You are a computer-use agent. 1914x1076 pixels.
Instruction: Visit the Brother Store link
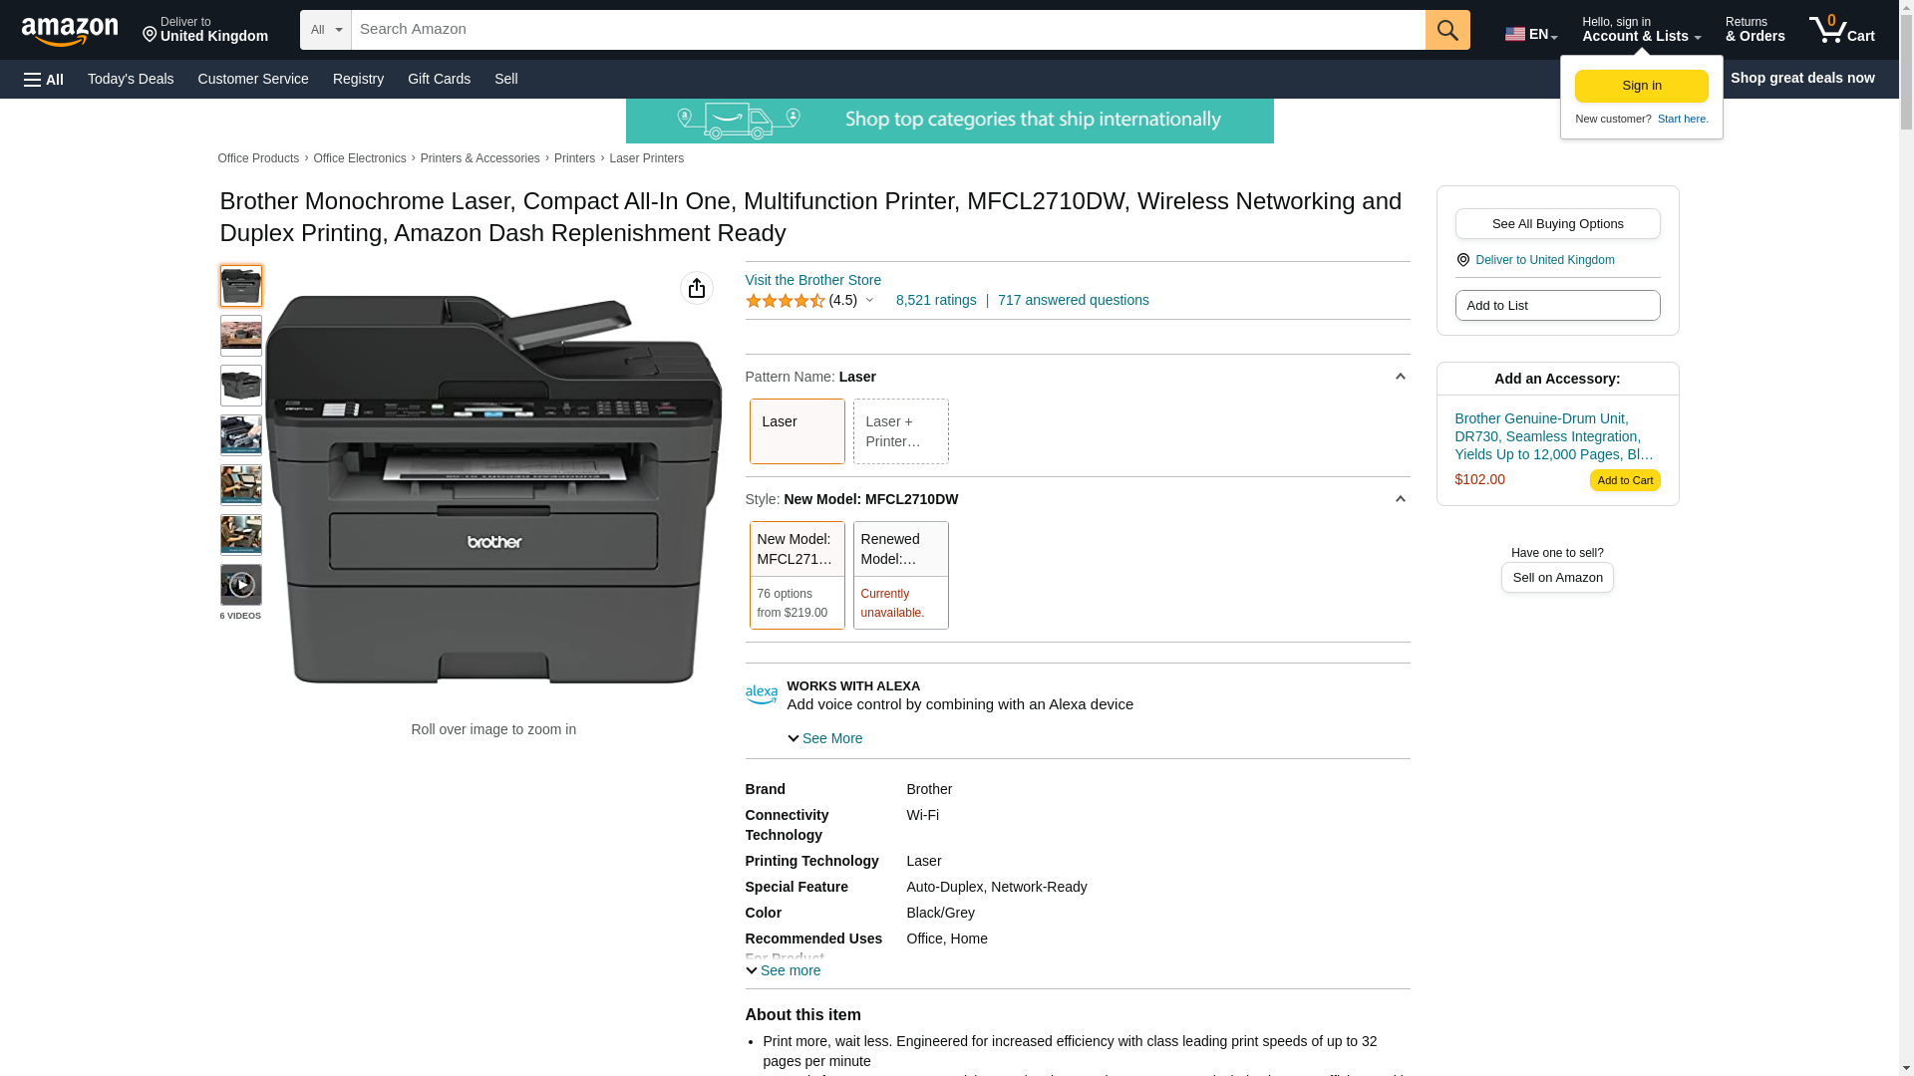[812, 280]
